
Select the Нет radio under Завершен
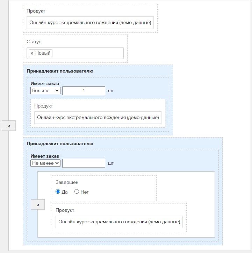[x=77, y=192]
